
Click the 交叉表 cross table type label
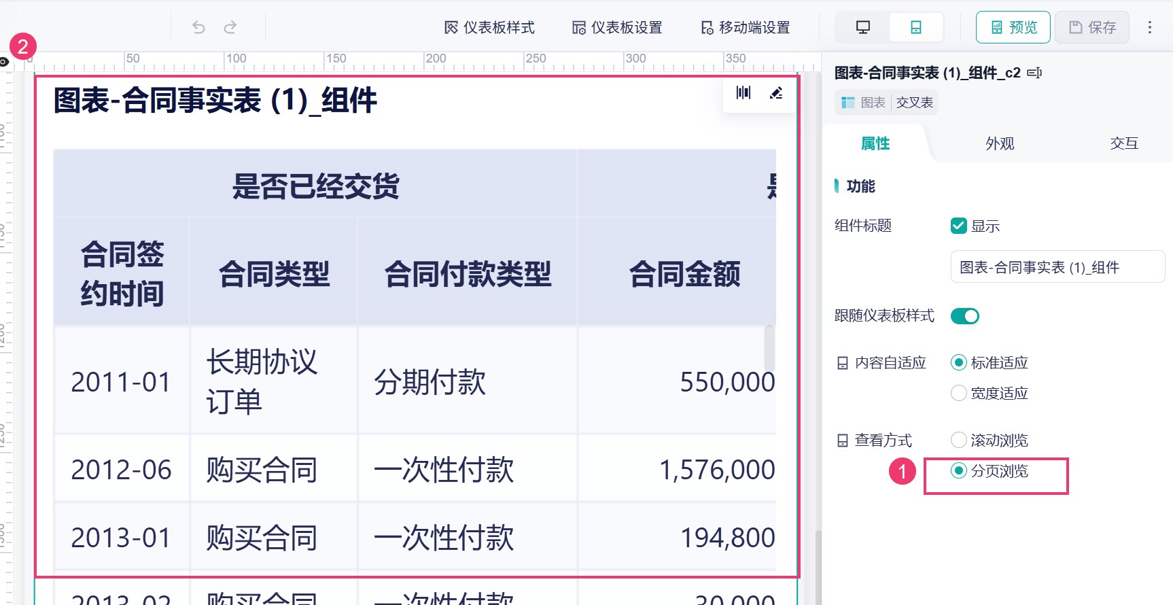click(914, 103)
